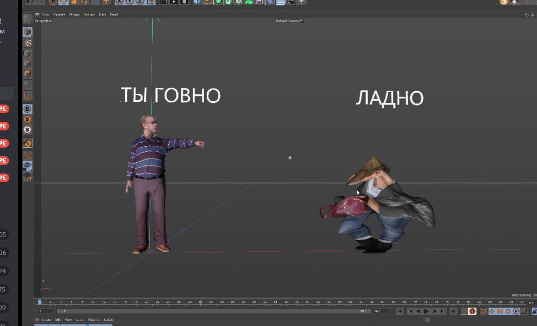Open the Display menu in the viewport
The height and width of the screenshot is (326, 537).
pyautogui.click(x=74, y=15)
